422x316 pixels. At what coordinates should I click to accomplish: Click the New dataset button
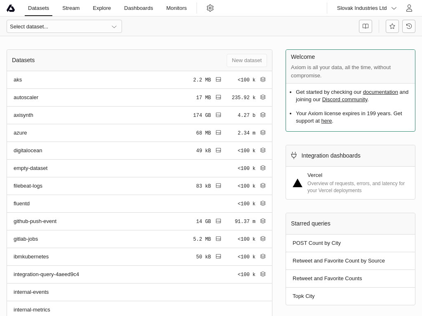pos(246,60)
